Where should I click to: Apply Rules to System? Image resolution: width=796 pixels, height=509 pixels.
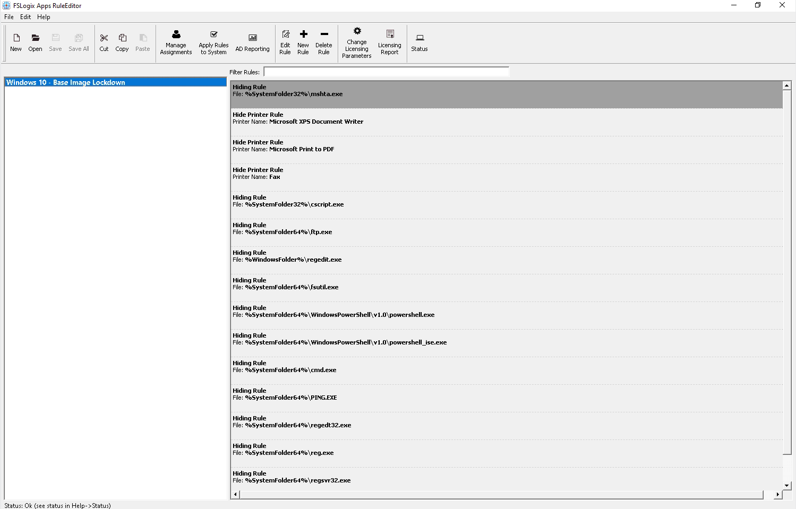[213, 42]
